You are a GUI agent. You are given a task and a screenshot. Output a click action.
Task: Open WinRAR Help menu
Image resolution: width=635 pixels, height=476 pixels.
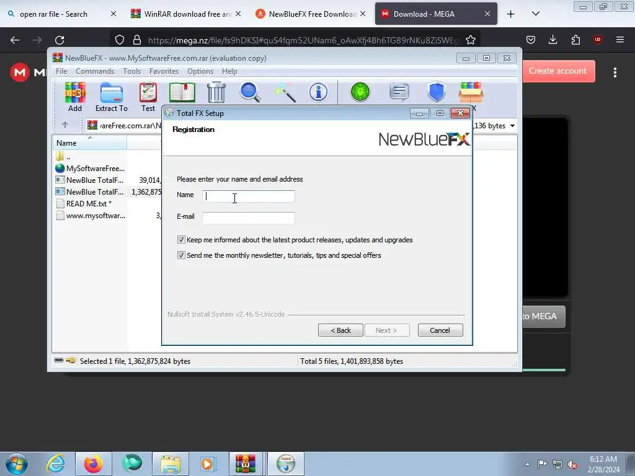click(x=229, y=71)
